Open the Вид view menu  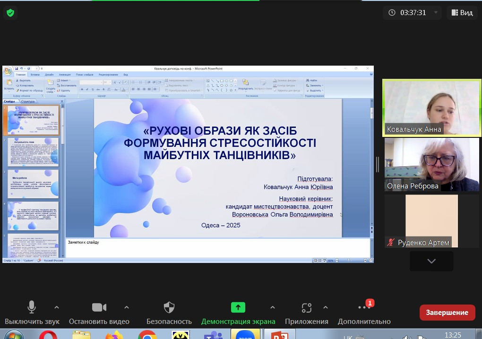pos(462,13)
